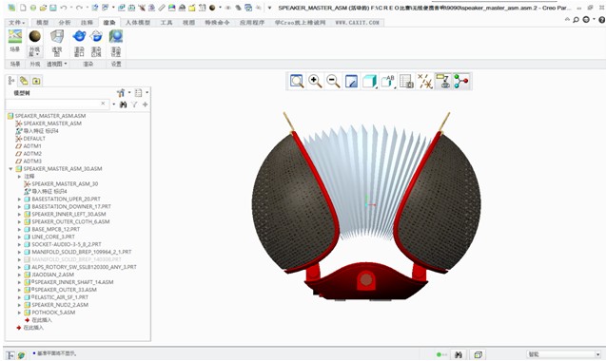The height and width of the screenshot is (361, 606).
Task: Open the WWW.CAXIT.COM tab
Action: (357, 23)
